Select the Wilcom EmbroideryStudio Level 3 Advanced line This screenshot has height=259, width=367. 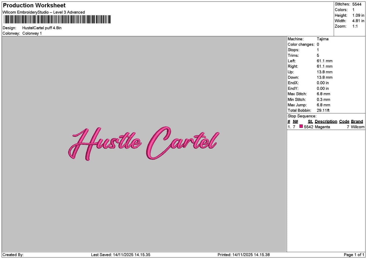[44, 12]
